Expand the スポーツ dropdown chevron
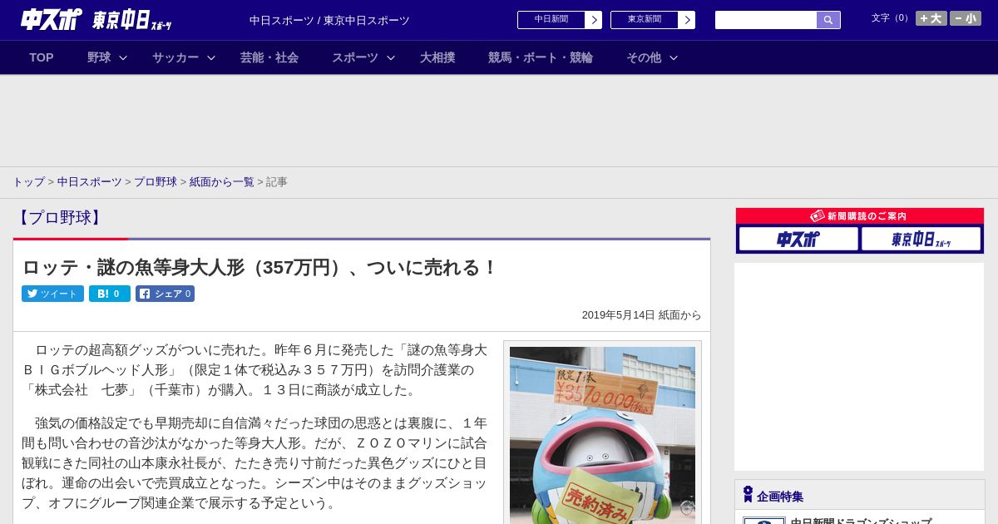 point(391,57)
